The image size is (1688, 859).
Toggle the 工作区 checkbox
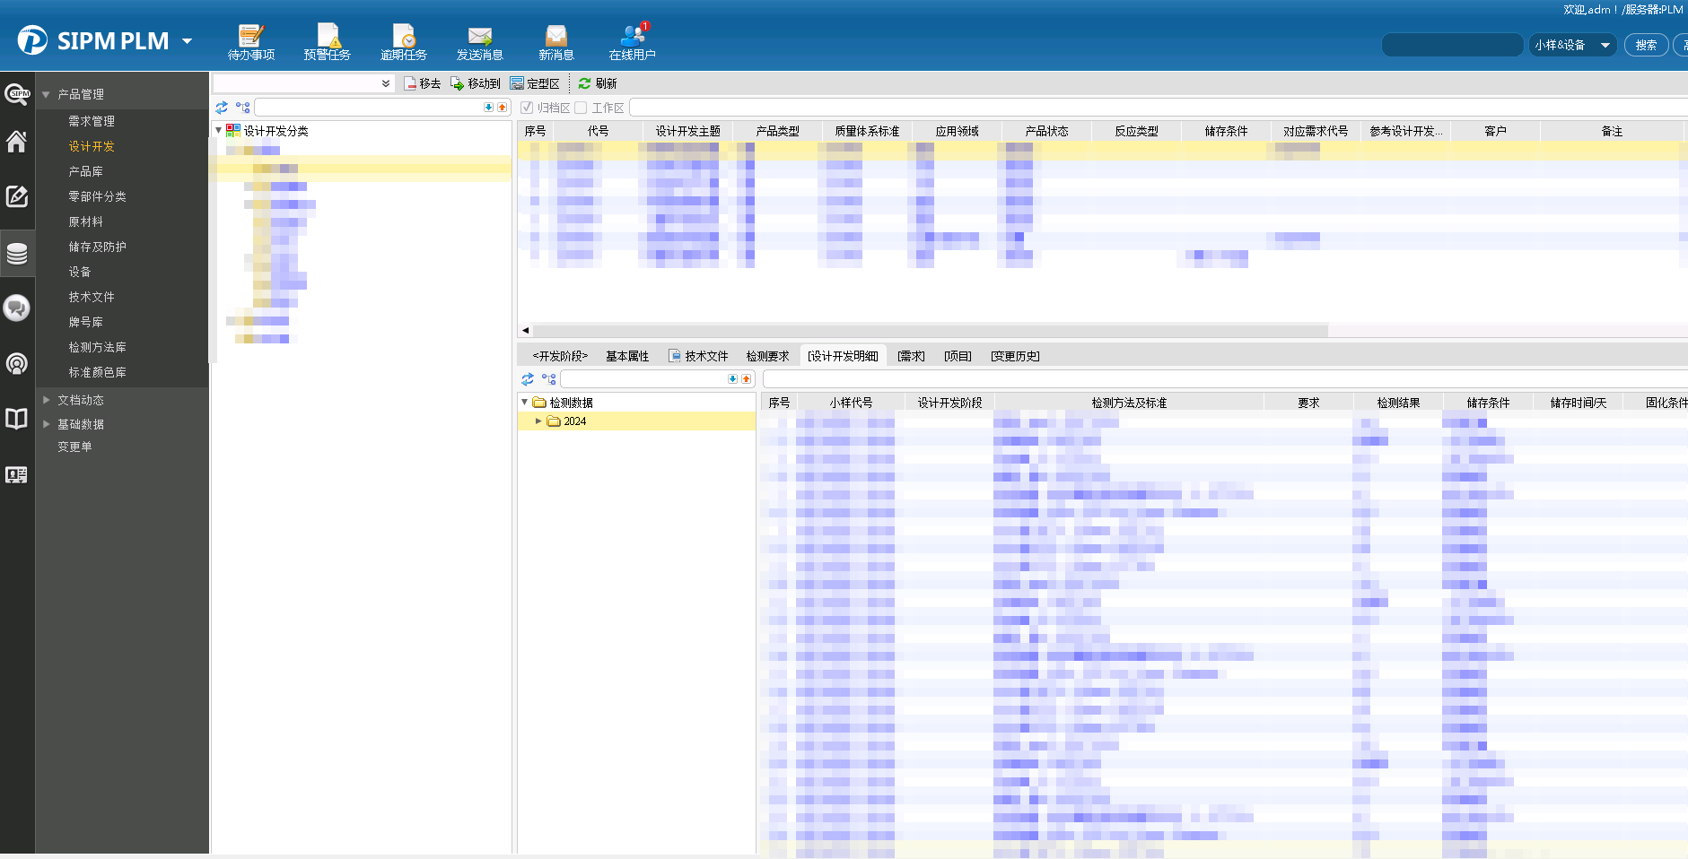[582, 108]
